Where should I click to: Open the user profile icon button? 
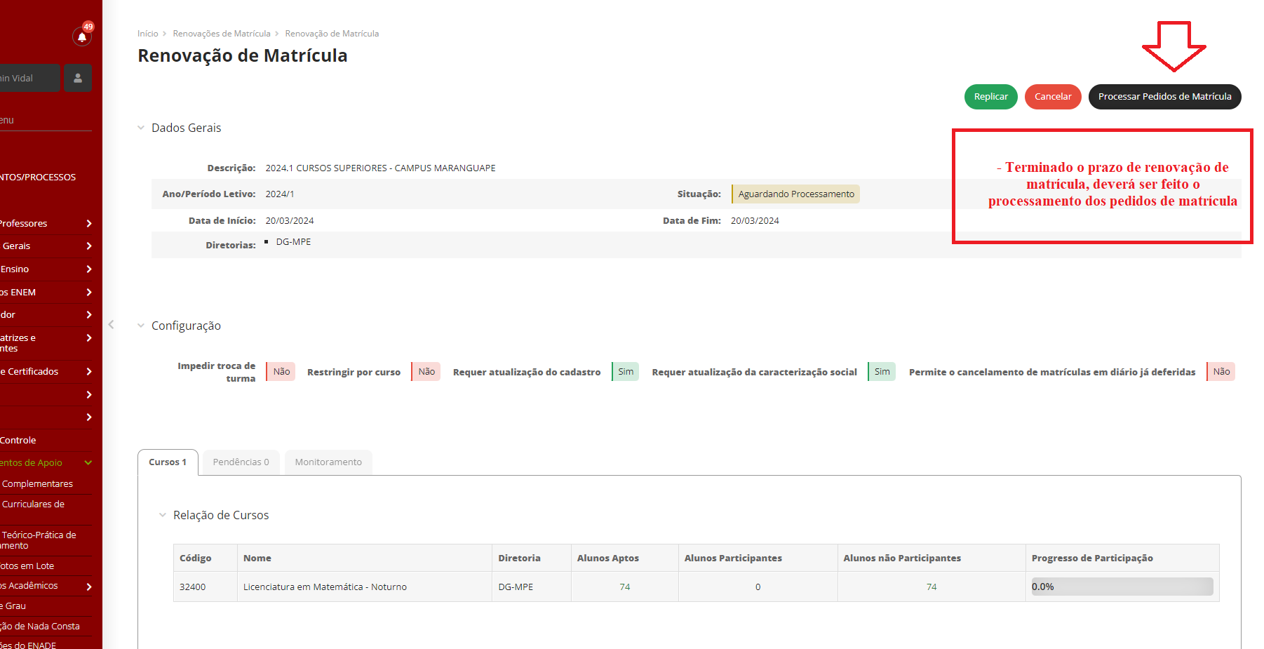pos(78,78)
